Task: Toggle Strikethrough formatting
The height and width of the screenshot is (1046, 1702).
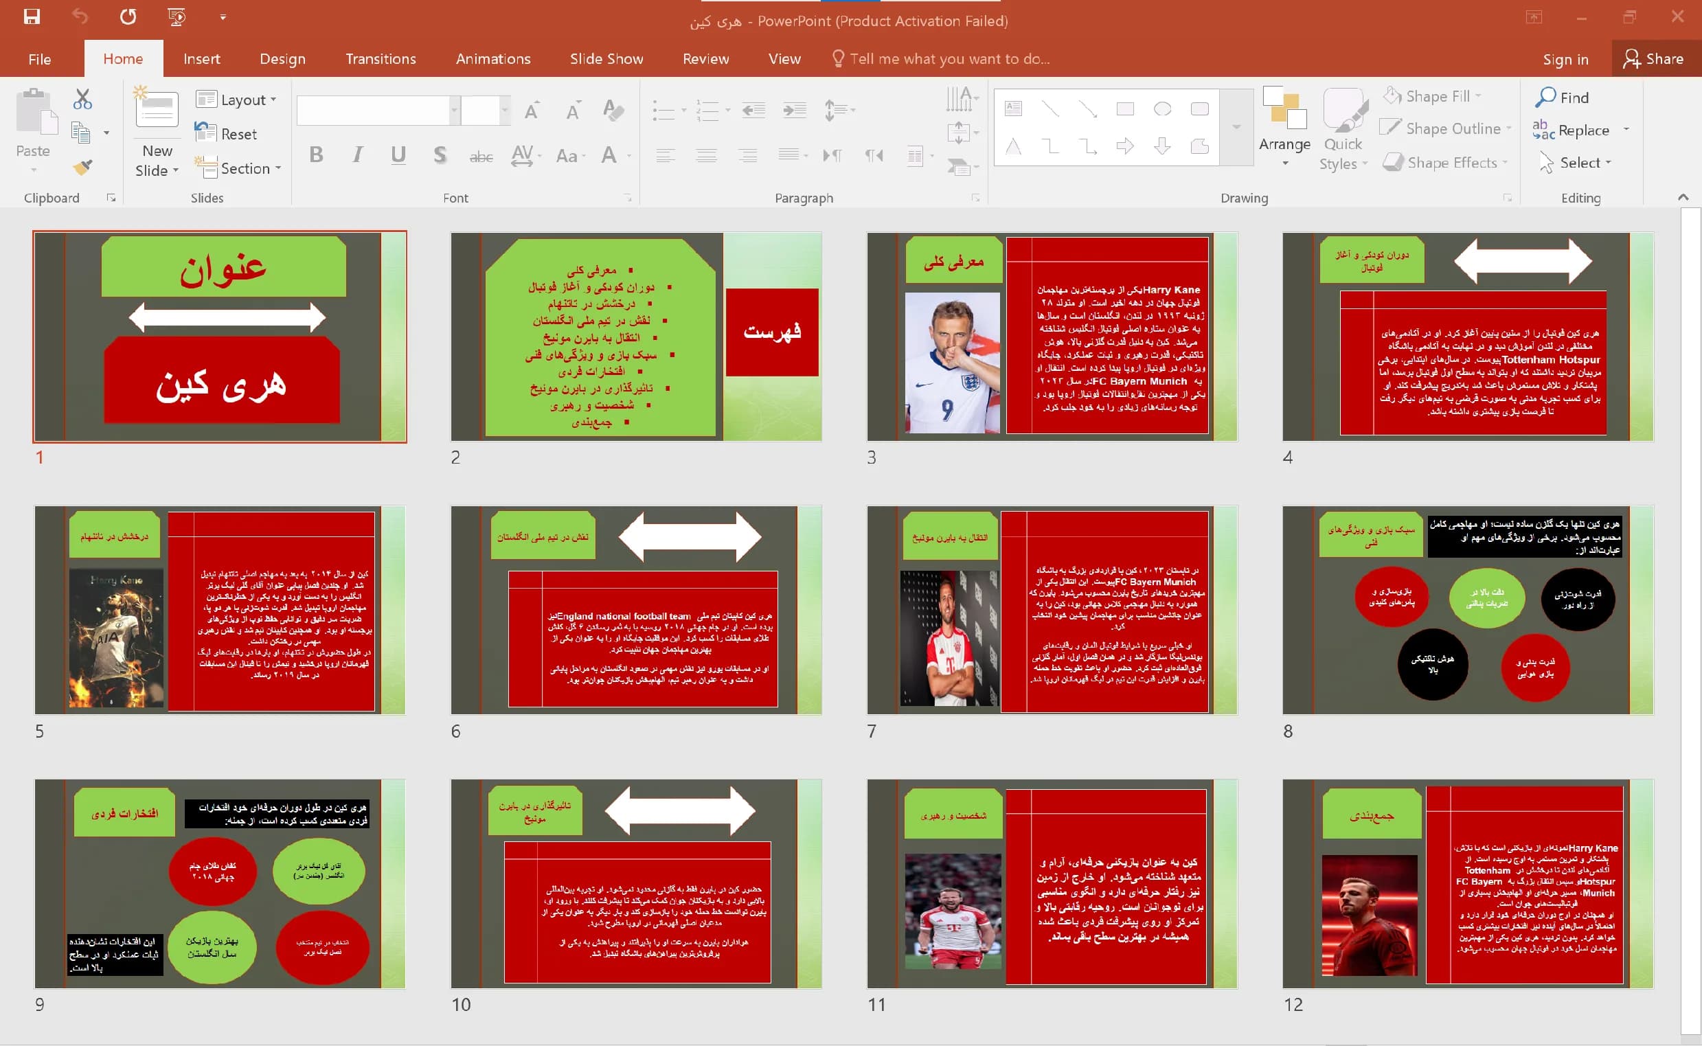Action: point(481,157)
